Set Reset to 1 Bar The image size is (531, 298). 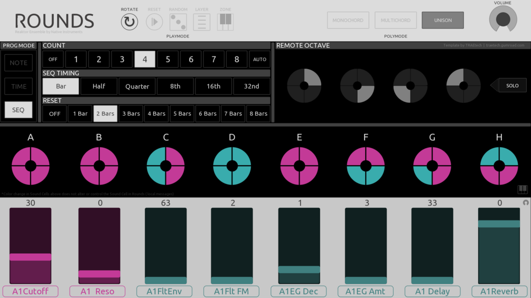pos(80,113)
